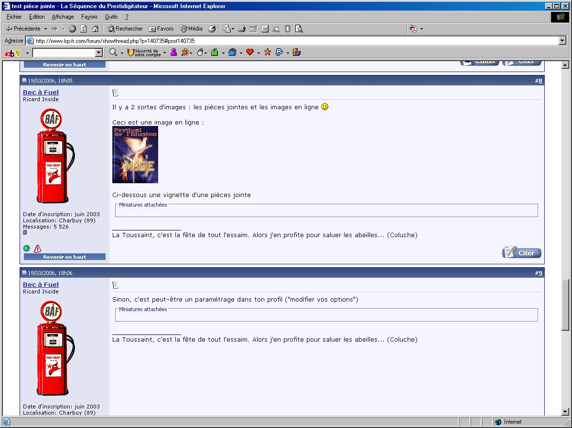Open the Favoris panel
This screenshot has width=572, height=428.
(x=162, y=29)
